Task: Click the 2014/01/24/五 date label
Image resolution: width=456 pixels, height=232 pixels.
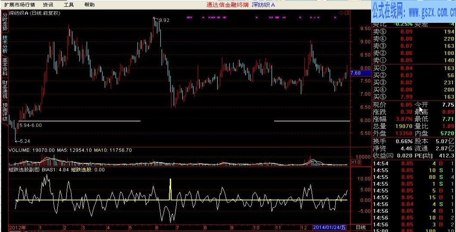Action: 330,227
